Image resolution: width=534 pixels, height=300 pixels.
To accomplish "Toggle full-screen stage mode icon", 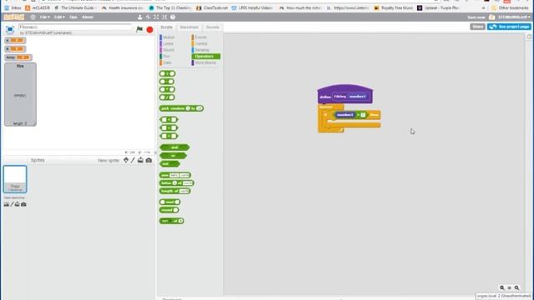I will 10,30.
